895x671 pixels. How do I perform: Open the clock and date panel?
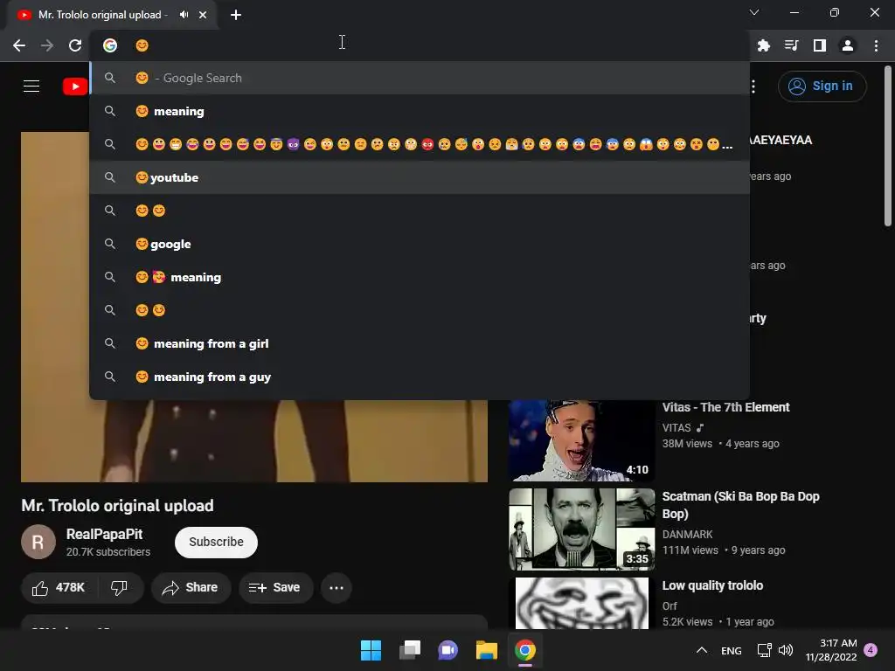click(831, 650)
